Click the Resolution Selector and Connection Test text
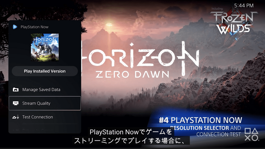 [205, 131]
